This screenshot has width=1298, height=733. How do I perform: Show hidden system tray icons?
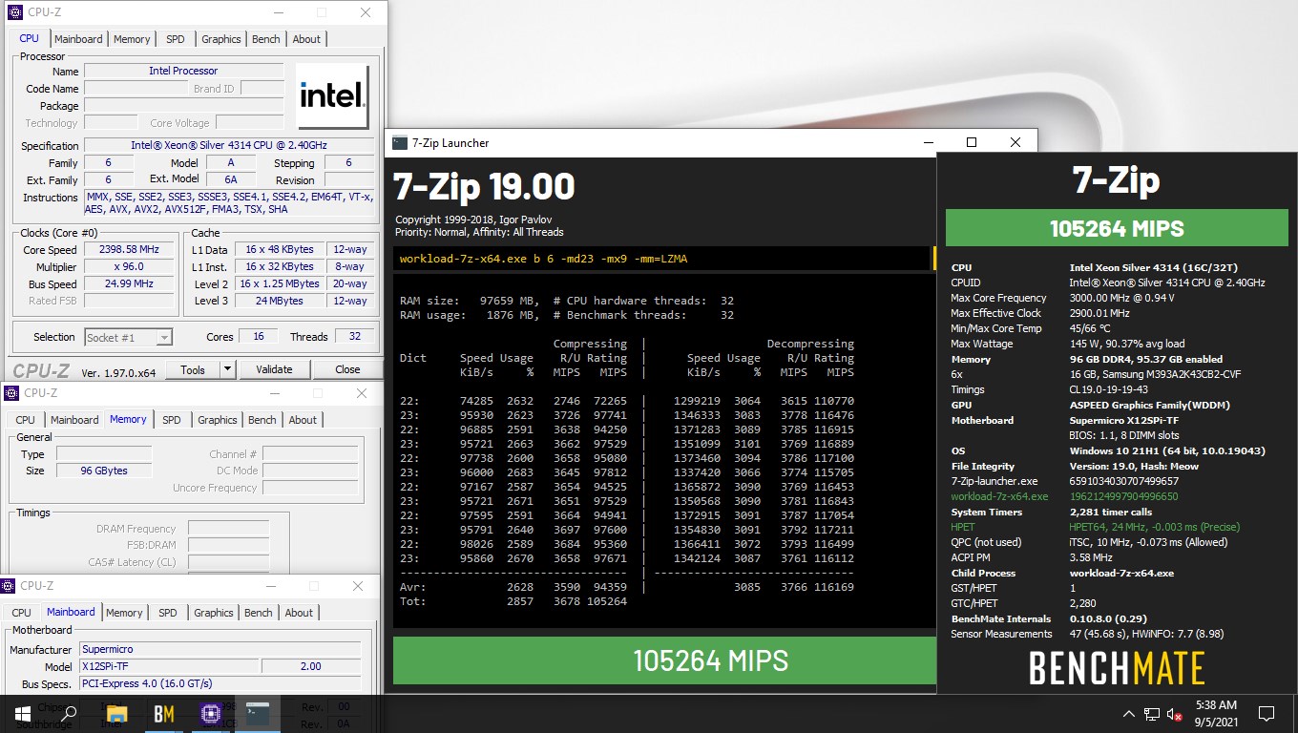tap(1129, 714)
